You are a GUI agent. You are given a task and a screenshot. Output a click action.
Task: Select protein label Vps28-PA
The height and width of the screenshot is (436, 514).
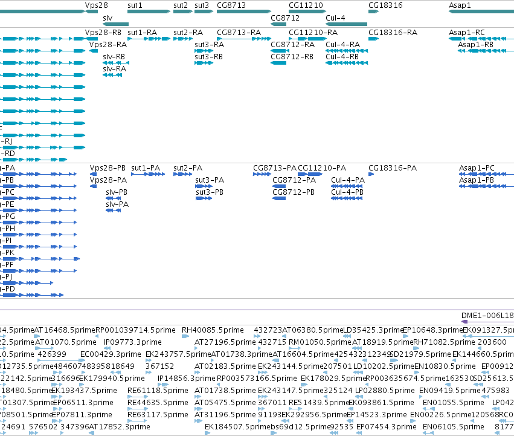pyautogui.click(x=108, y=180)
